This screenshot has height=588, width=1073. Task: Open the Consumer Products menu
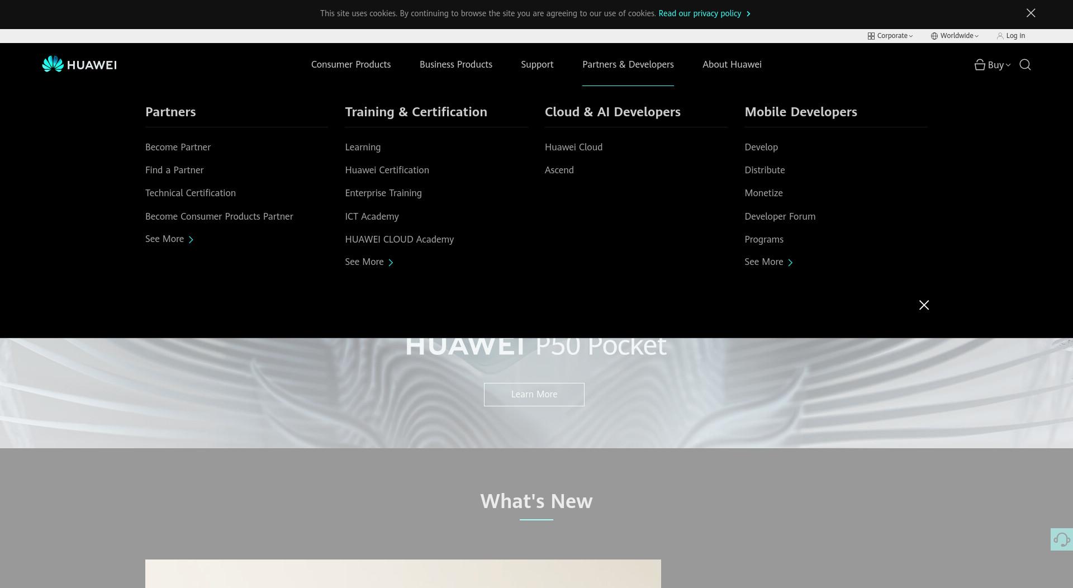[x=351, y=64]
